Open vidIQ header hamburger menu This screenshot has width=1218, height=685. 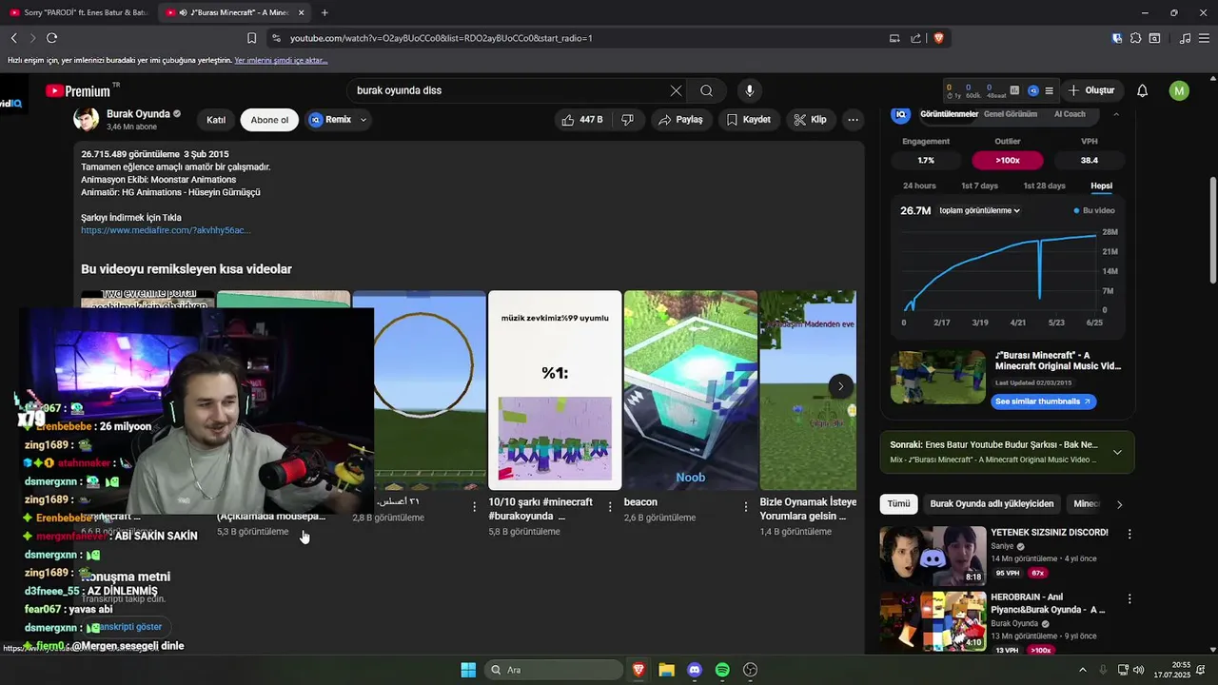(x=1049, y=90)
